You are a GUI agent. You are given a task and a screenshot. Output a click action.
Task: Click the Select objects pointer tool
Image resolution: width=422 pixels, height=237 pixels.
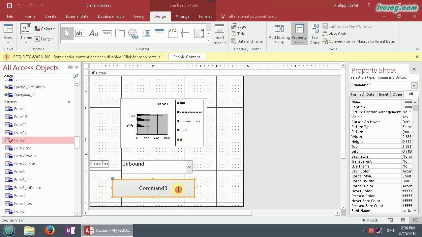[x=67, y=33]
